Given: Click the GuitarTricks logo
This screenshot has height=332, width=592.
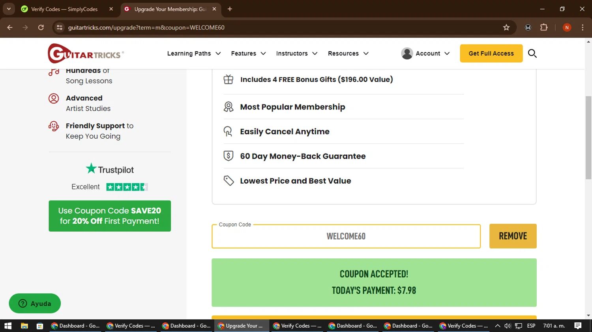Looking at the screenshot, I should [86, 53].
